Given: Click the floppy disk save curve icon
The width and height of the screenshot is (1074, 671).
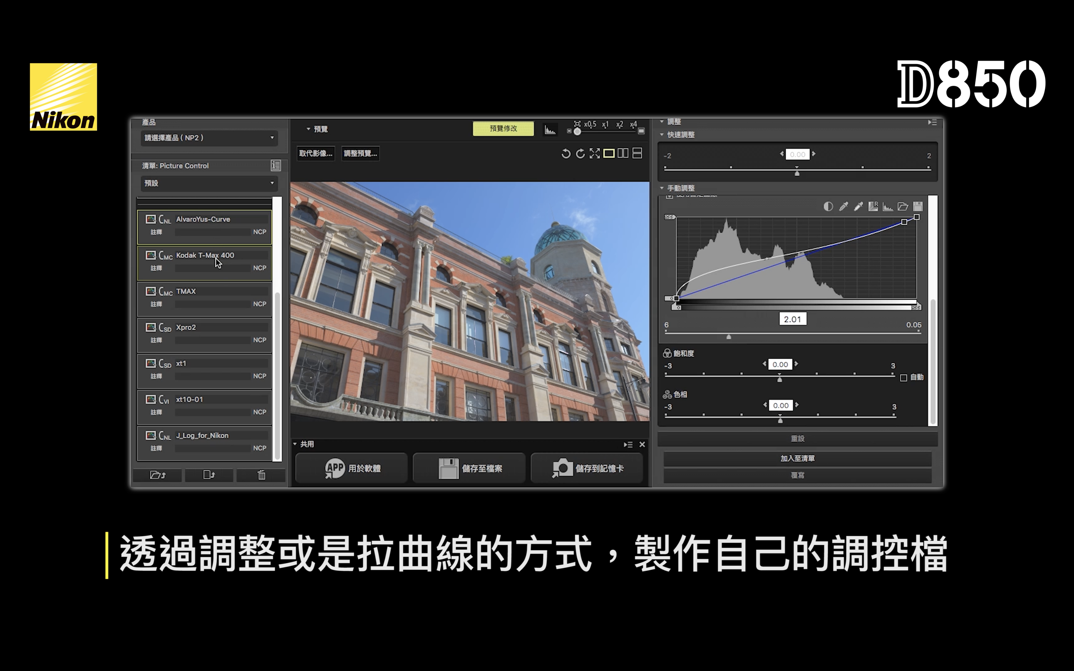Looking at the screenshot, I should (x=918, y=206).
